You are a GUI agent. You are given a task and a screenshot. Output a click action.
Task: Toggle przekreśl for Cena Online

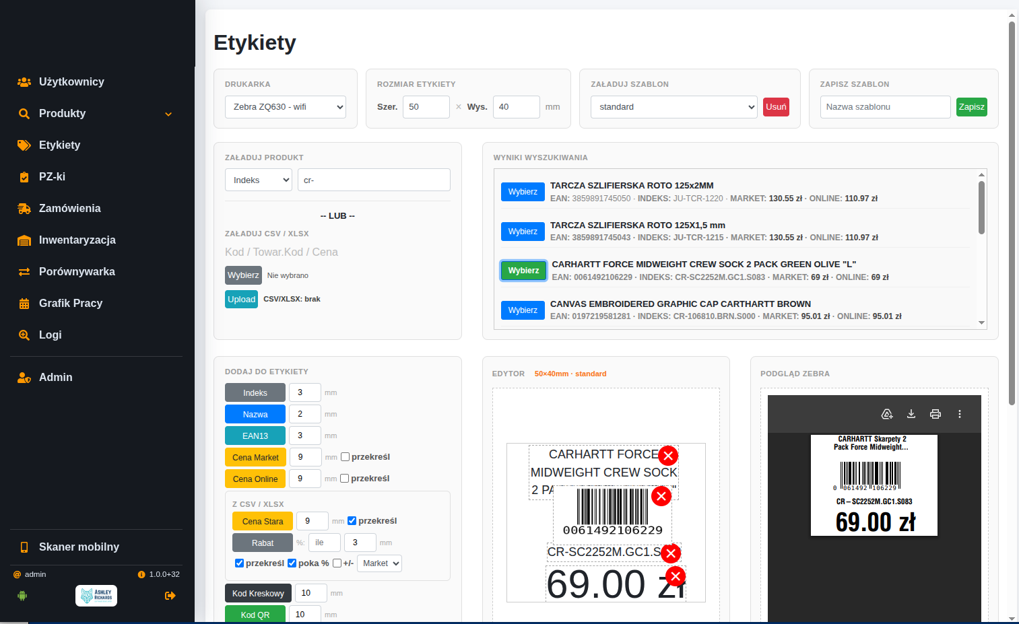(x=345, y=479)
